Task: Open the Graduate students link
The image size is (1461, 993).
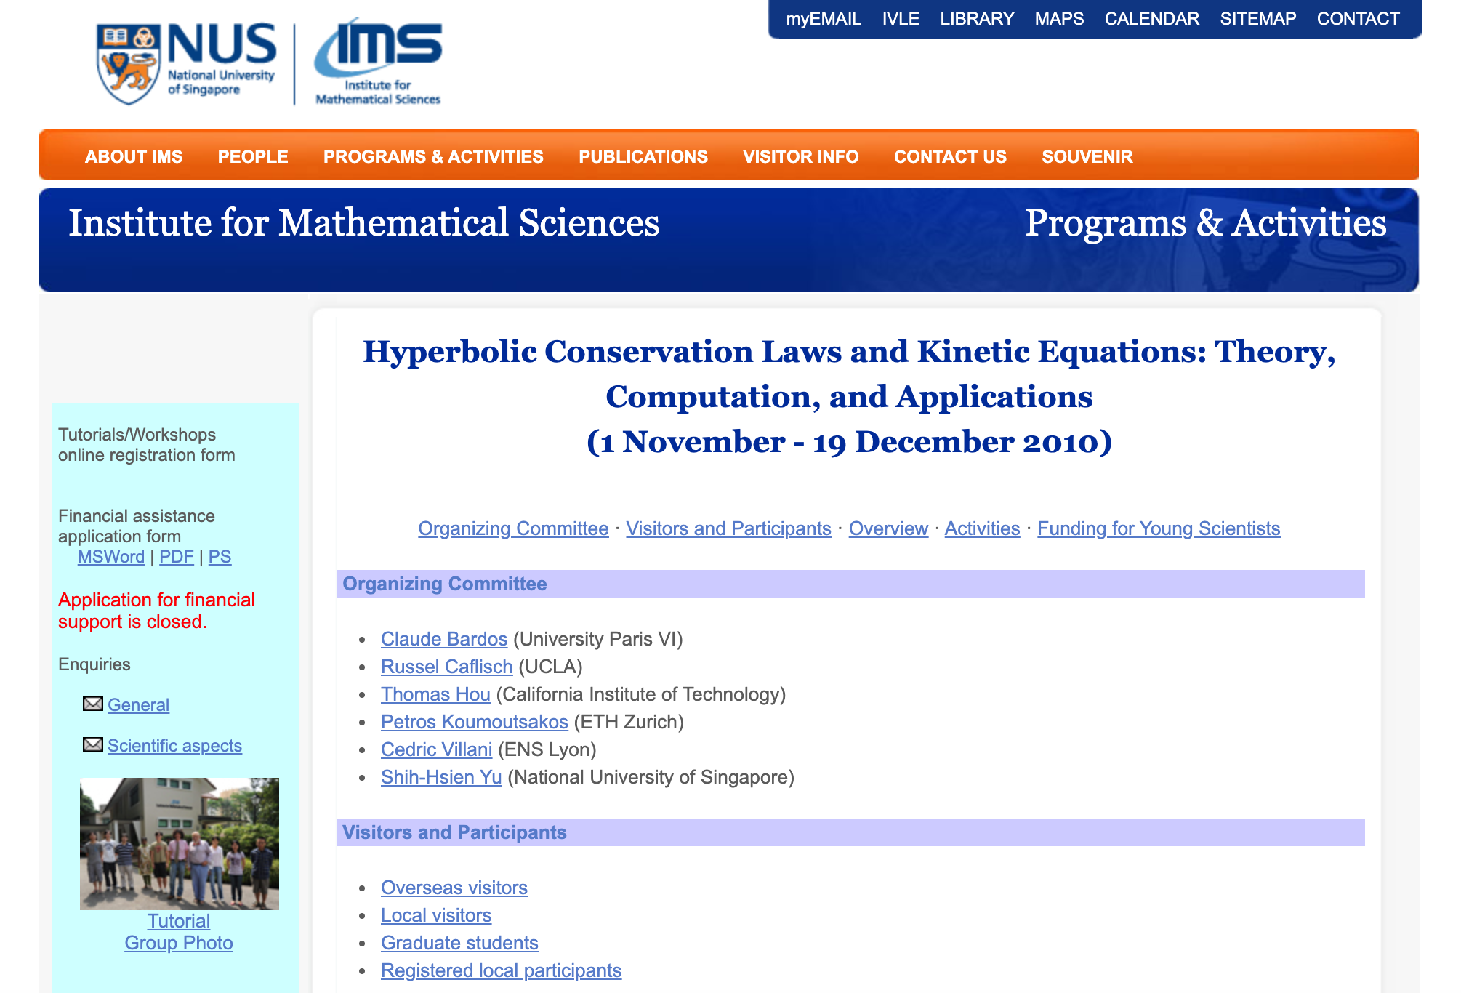Action: click(459, 943)
